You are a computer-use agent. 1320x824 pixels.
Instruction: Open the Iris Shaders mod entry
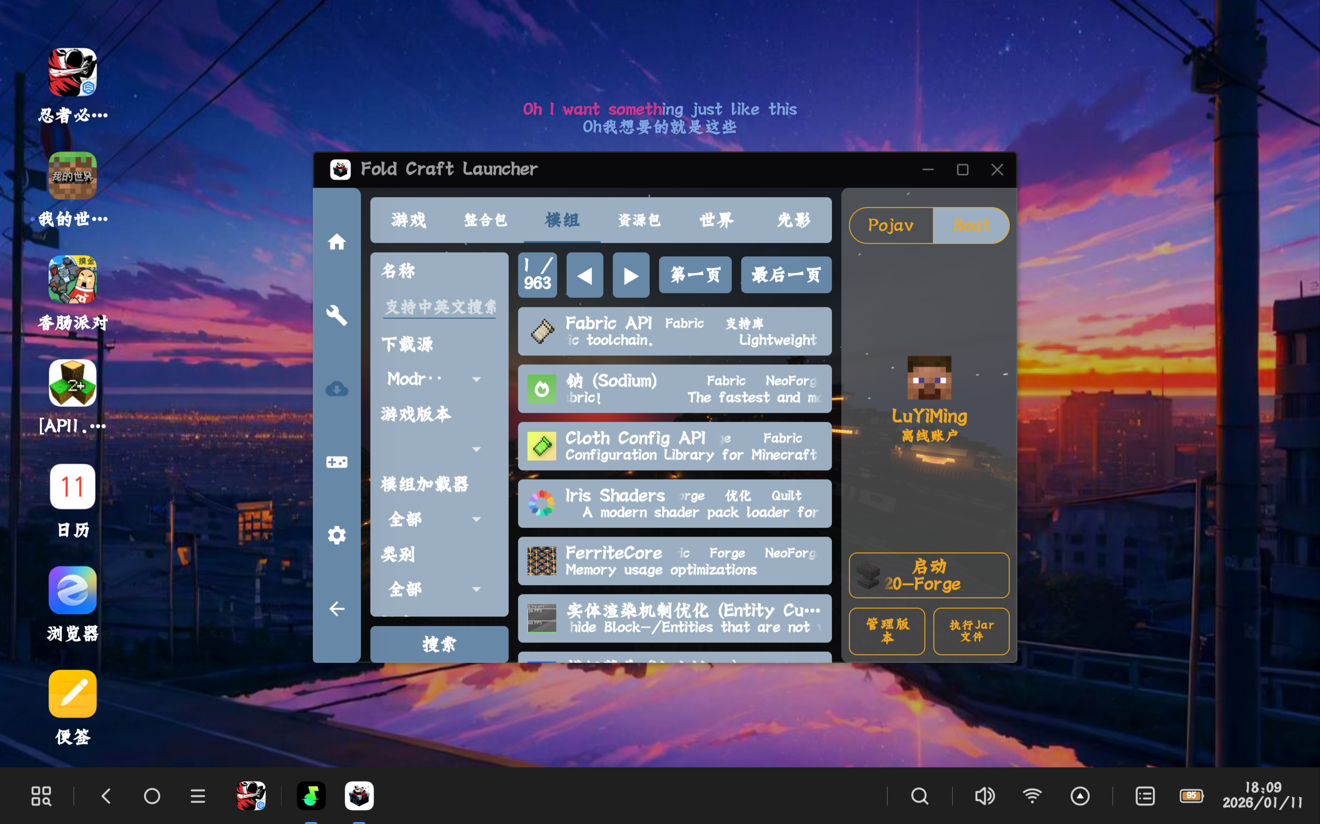coord(674,504)
